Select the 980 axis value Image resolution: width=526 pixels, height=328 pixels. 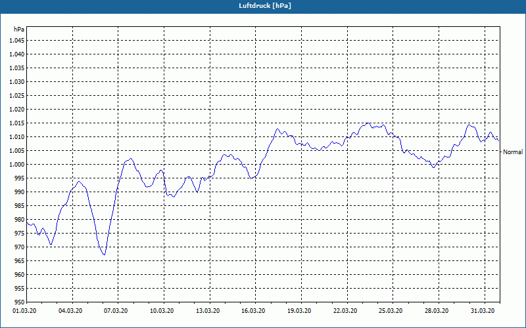pyautogui.click(x=20, y=220)
